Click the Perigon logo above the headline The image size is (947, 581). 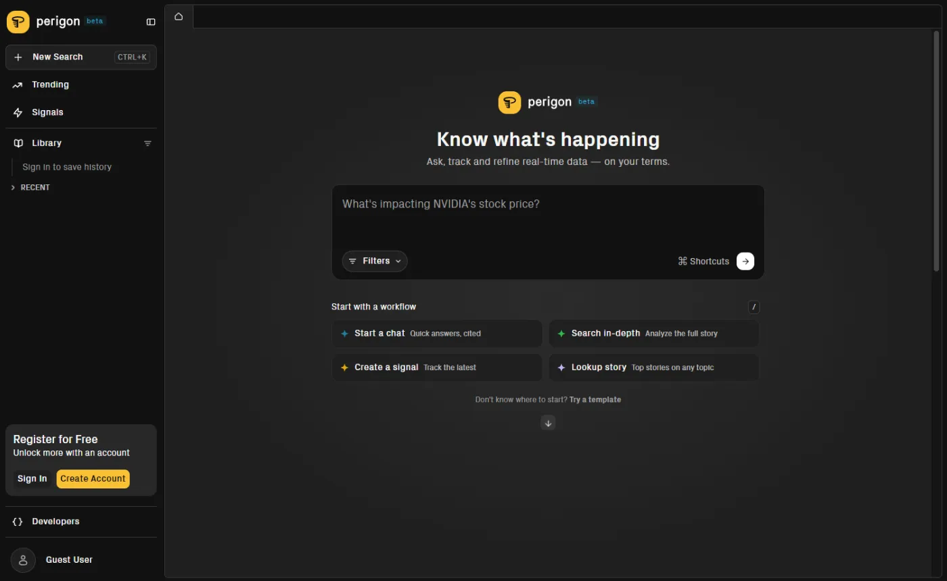[509, 102]
